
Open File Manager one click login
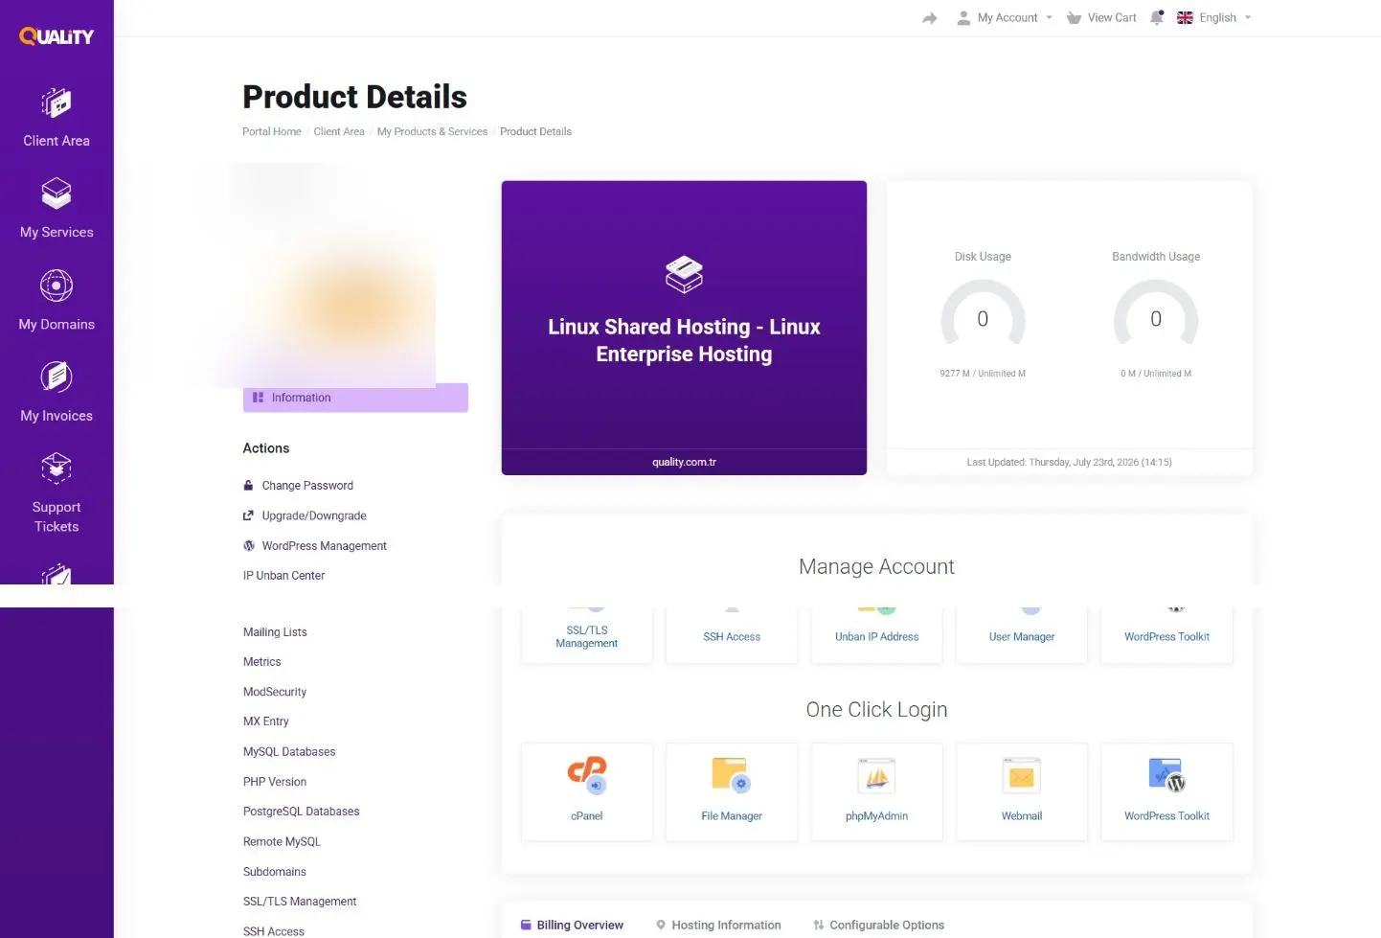click(732, 791)
